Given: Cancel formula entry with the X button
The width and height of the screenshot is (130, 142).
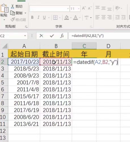Looking at the screenshot, I should pyautogui.click(x=42, y=36).
